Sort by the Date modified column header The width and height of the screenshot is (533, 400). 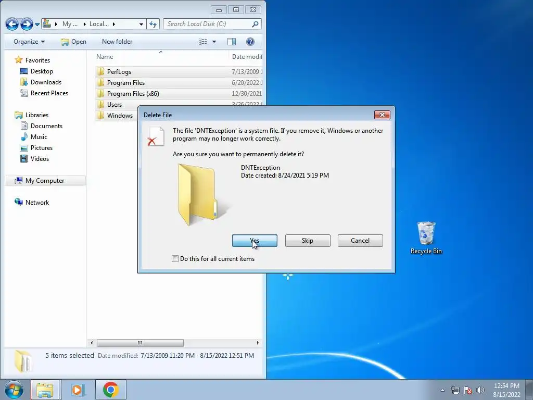(246, 57)
